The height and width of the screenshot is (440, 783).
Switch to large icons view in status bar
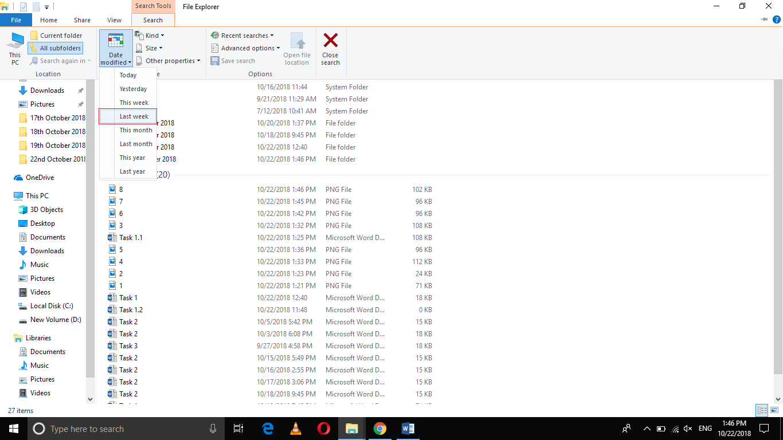(773, 410)
